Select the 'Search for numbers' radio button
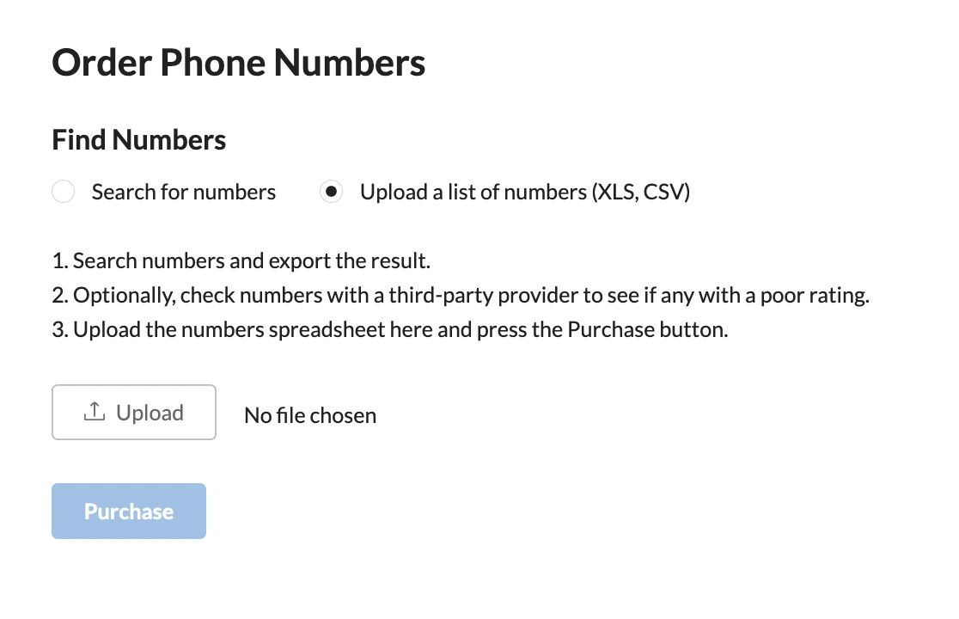This screenshot has width=959, height=619. pos(63,192)
